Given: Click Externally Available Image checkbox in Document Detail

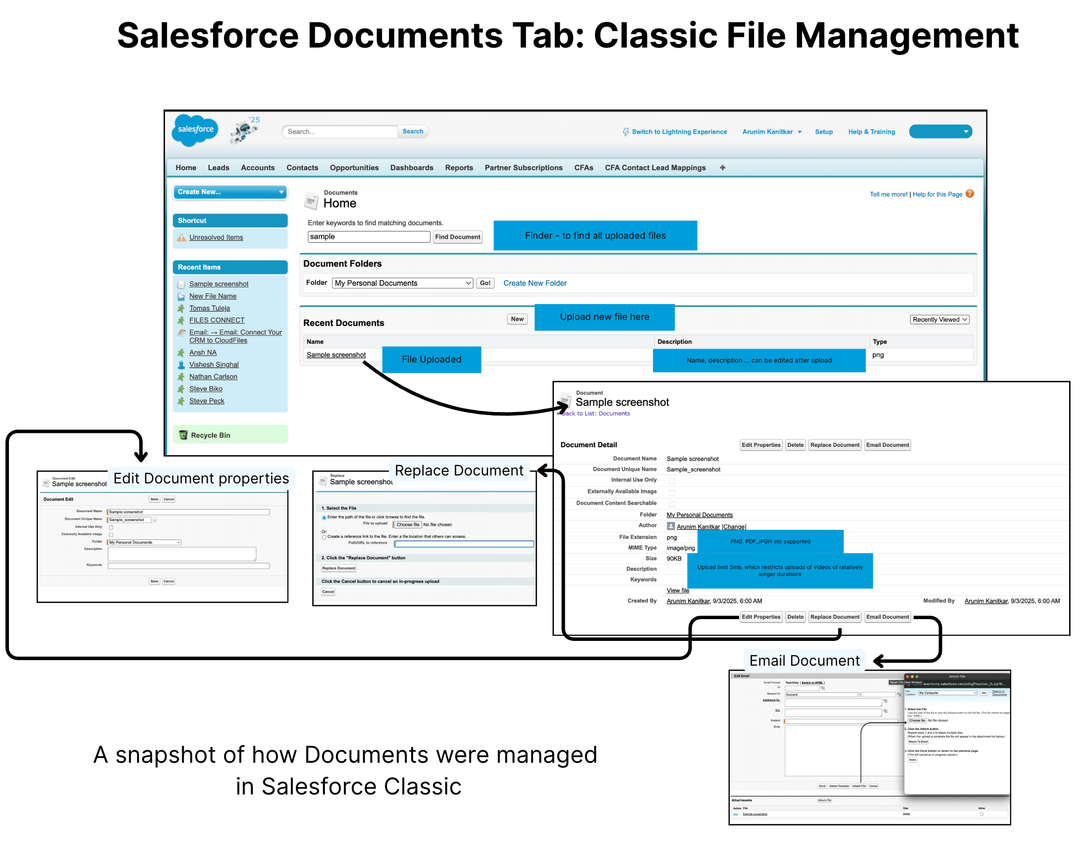Looking at the screenshot, I should tap(672, 492).
